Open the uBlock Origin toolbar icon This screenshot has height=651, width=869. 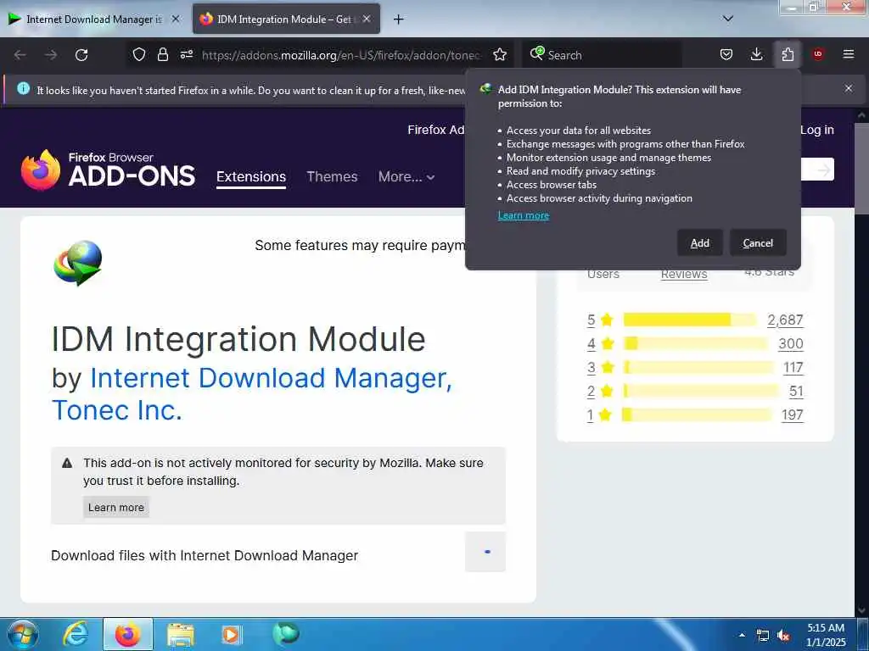click(818, 54)
